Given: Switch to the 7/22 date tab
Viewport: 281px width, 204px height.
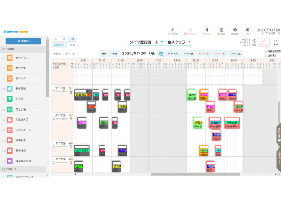Looking at the screenshot, I should tap(189, 54).
